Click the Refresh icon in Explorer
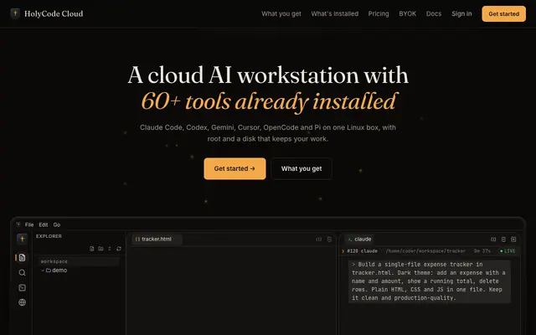 (119, 249)
